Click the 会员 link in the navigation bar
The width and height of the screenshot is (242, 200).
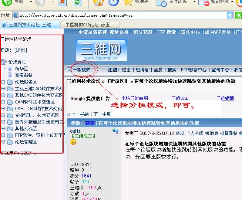[158, 70]
